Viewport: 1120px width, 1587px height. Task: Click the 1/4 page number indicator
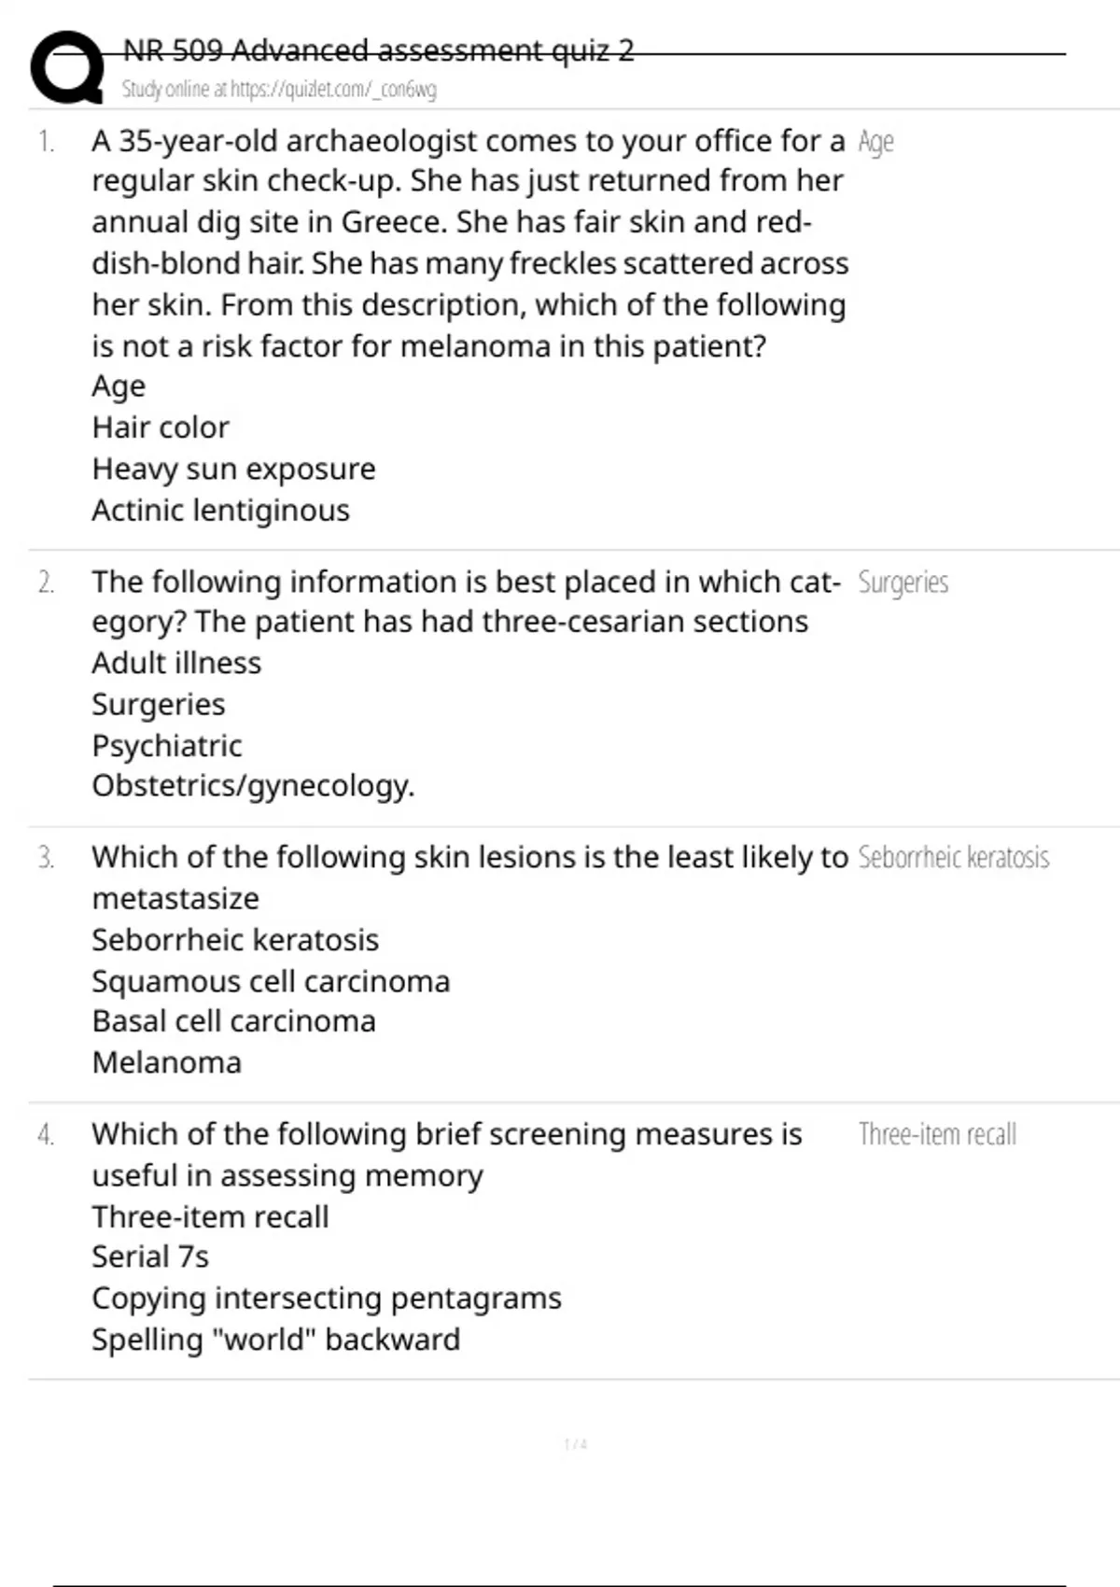tap(575, 1444)
